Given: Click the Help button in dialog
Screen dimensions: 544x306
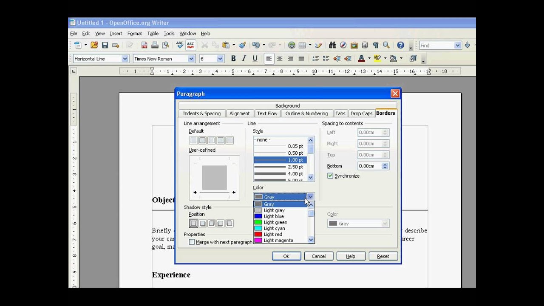Looking at the screenshot, I should click(x=351, y=256).
